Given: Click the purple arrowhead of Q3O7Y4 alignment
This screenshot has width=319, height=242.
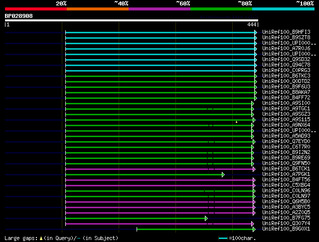Looking at the screenshot, I should (253, 224).
